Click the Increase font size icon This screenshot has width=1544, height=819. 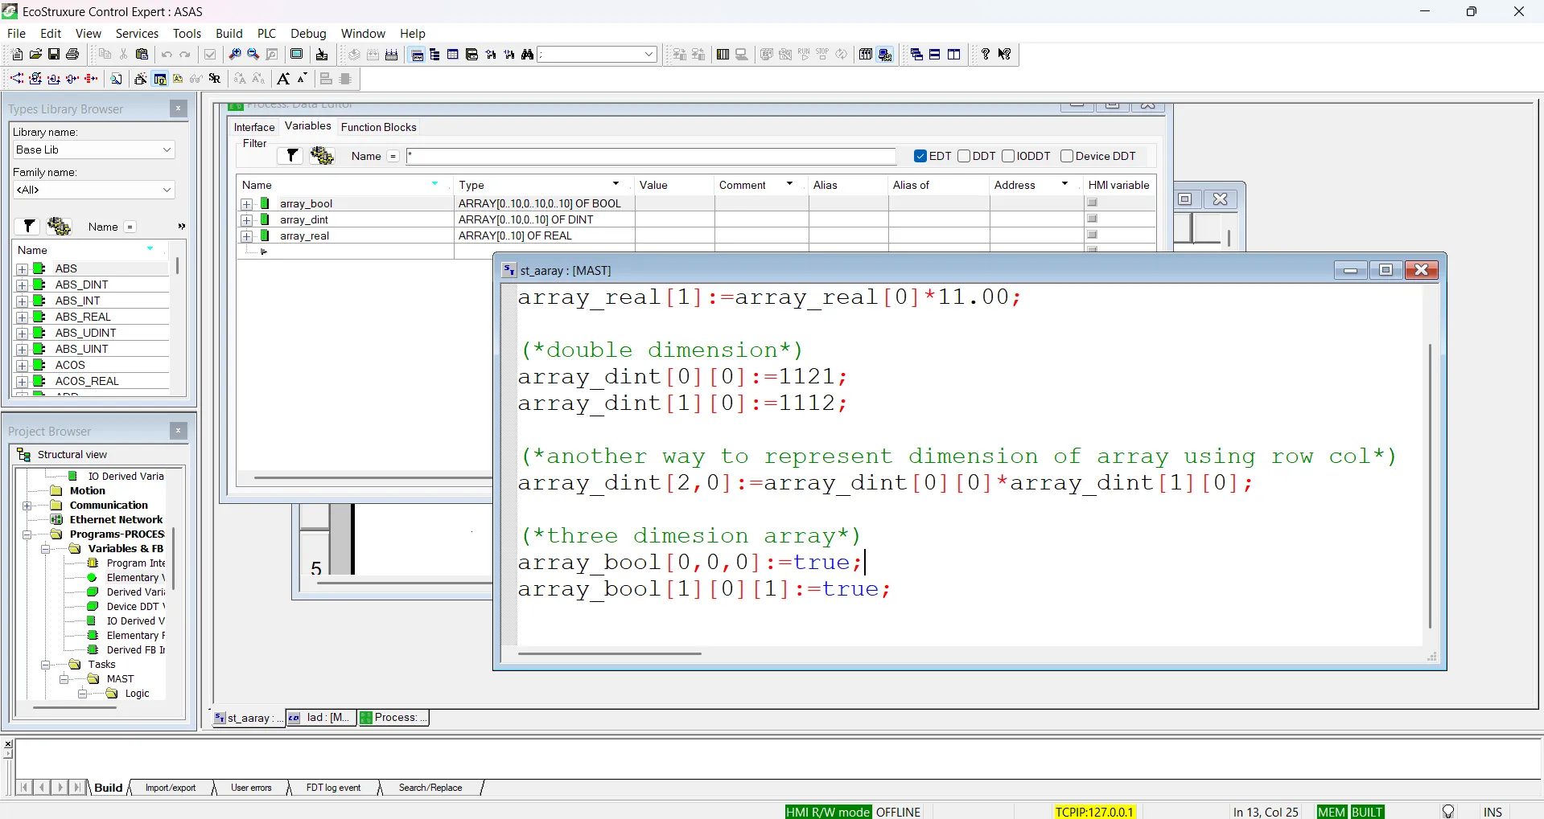(x=283, y=79)
